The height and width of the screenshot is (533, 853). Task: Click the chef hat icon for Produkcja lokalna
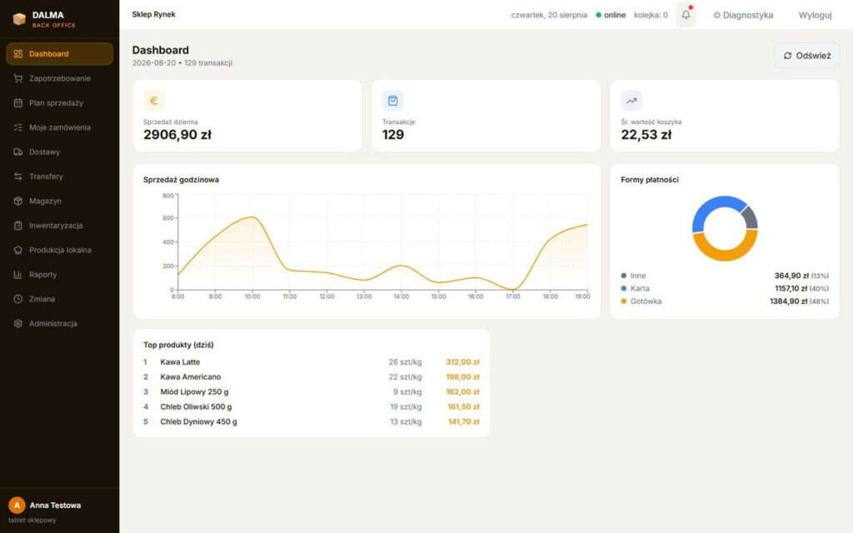pyautogui.click(x=18, y=250)
